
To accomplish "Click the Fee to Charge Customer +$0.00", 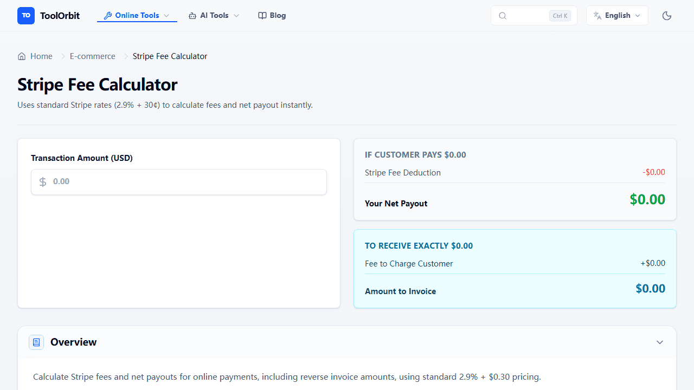I will 653,263.
